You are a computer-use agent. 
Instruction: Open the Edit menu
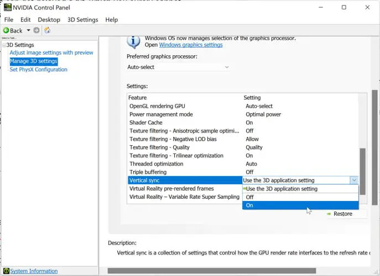pyautogui.click(x=25, y=20)
